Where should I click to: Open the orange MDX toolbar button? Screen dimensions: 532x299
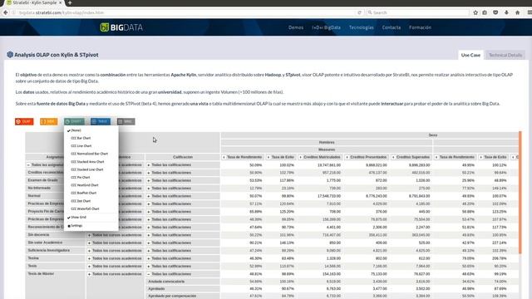pyautogui.click(x=49, y=121)
